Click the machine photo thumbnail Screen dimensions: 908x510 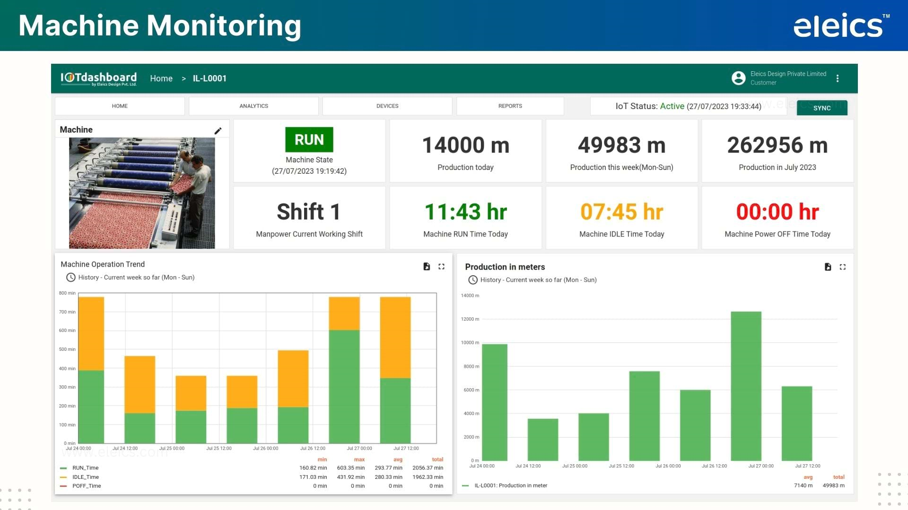[x=142, y=193]
